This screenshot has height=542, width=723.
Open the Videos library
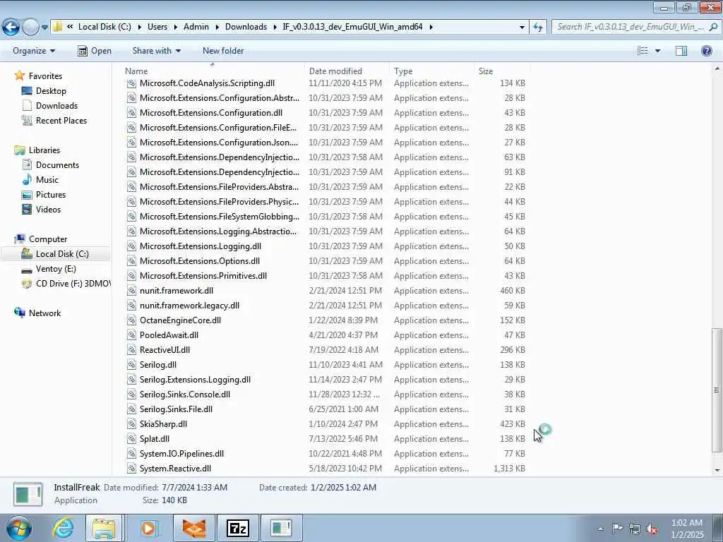click(48, 209)
